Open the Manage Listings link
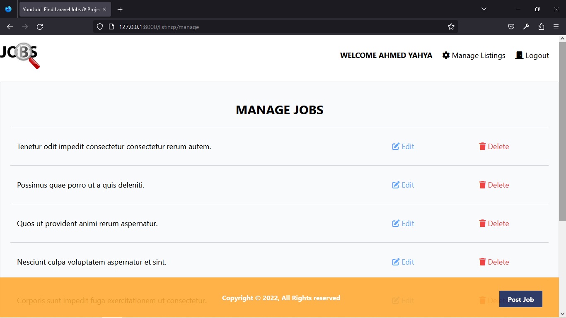This screenshot has height=318, width=566. 478,55
